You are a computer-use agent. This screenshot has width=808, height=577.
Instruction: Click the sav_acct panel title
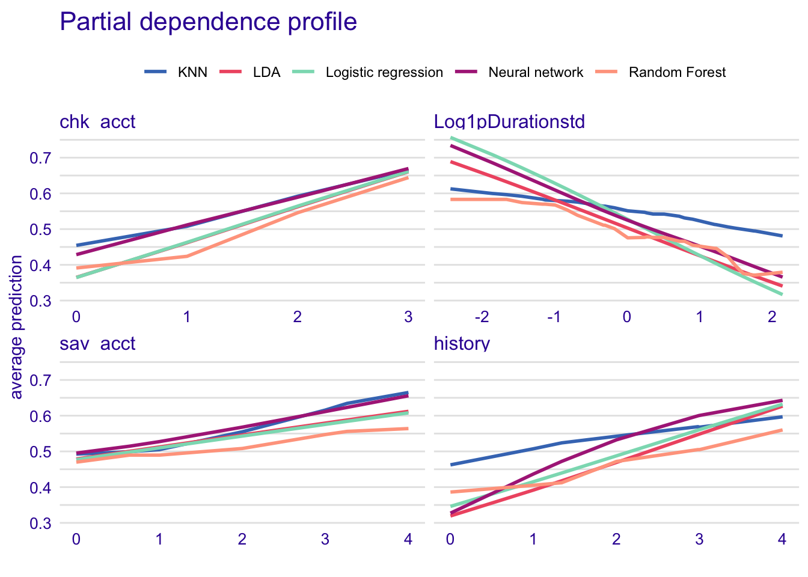click(x=97, y=344)
